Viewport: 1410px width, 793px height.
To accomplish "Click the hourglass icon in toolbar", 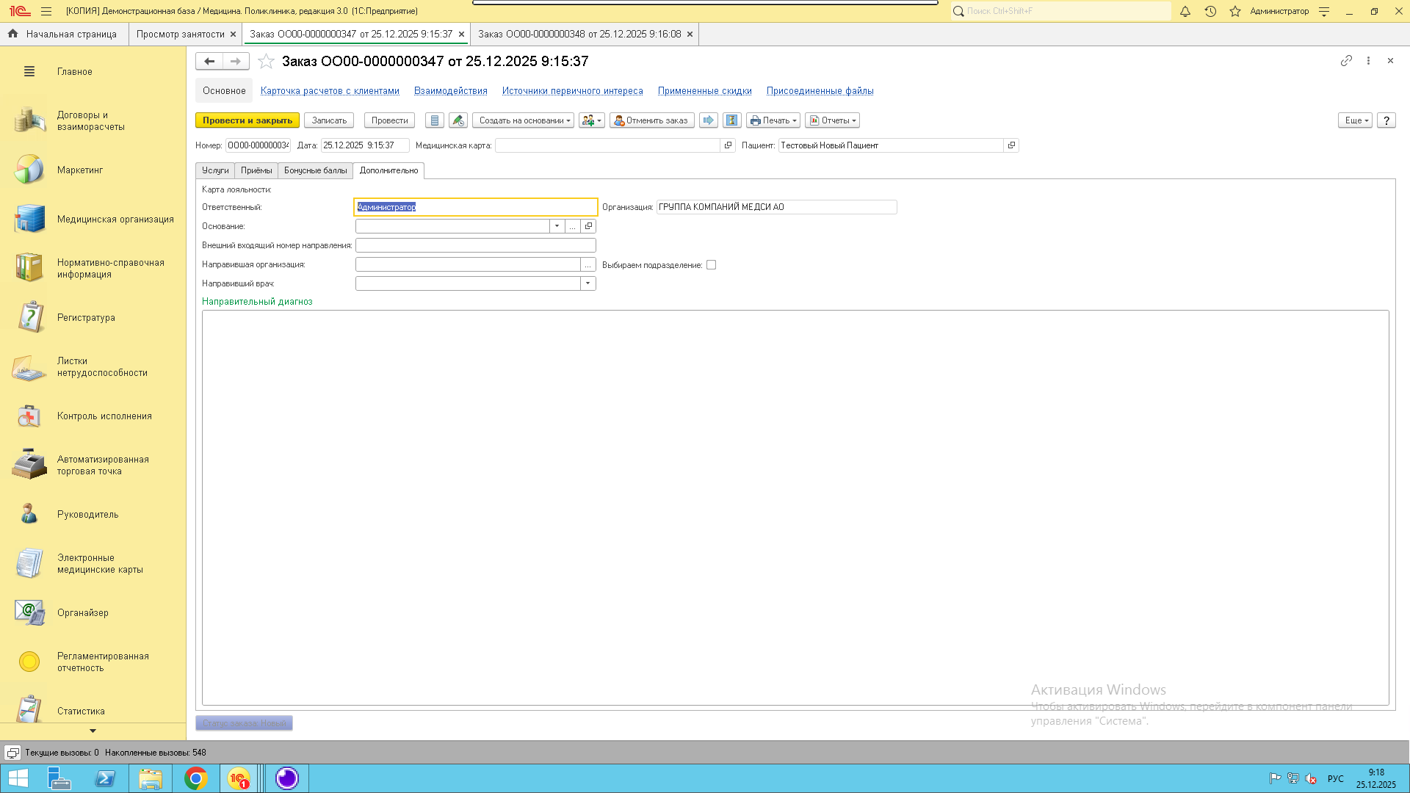I will click(x=731, y=120).
